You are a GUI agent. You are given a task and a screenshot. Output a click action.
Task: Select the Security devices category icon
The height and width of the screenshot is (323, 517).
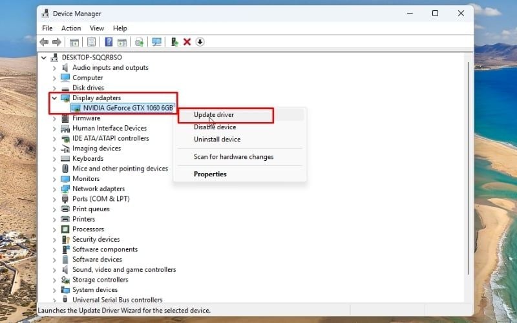[65, 239]
